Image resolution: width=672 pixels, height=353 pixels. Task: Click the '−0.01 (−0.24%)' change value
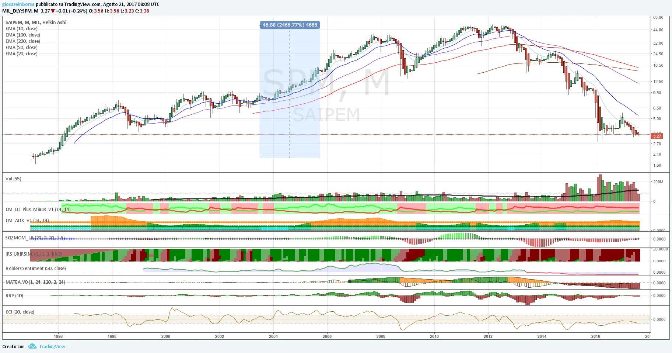(x=72, y=11)
